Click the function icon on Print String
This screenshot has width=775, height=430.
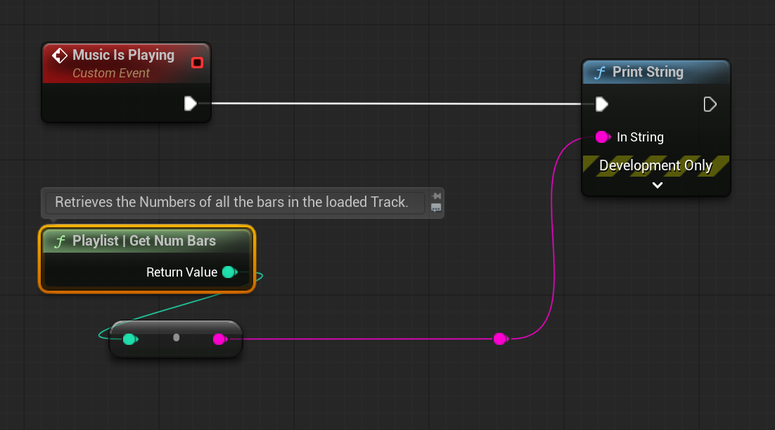pos(600,72)
